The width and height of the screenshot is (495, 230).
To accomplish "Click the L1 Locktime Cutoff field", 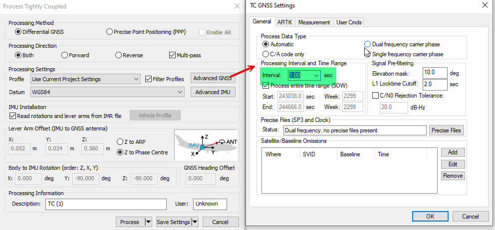I will (435, 84).
